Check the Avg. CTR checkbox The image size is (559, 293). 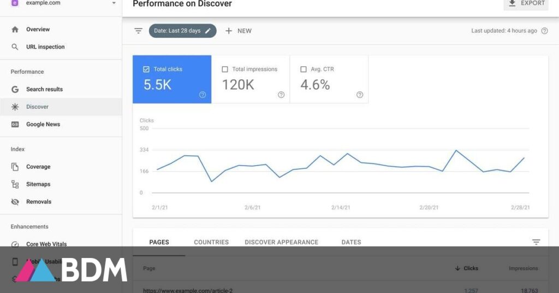click(x=304, y=69)
